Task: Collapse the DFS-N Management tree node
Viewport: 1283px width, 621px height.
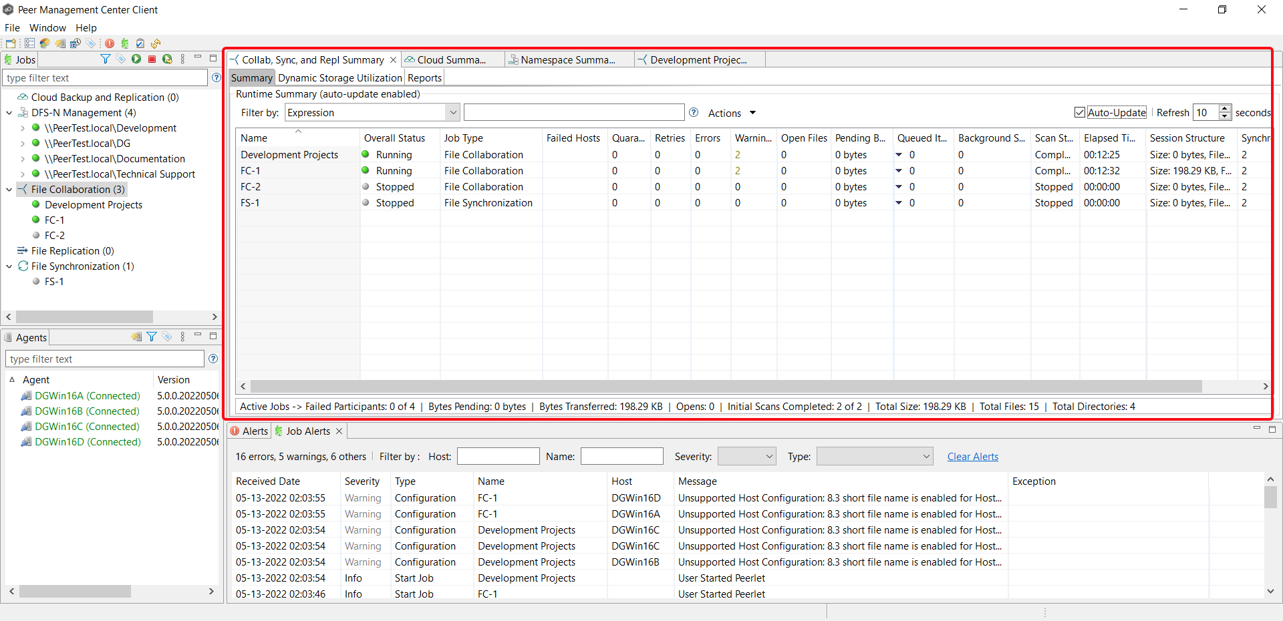Action: [9, 113]
